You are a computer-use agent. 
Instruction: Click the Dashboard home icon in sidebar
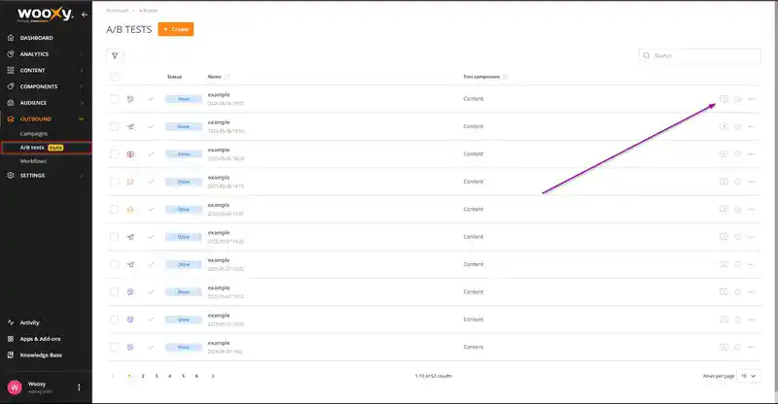(x=11, y=38)
